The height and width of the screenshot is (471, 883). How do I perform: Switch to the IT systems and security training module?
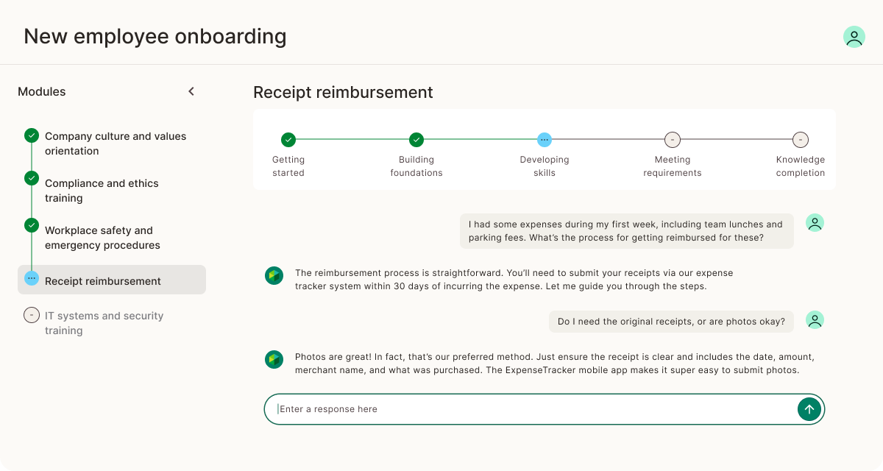tap(104, 322)
